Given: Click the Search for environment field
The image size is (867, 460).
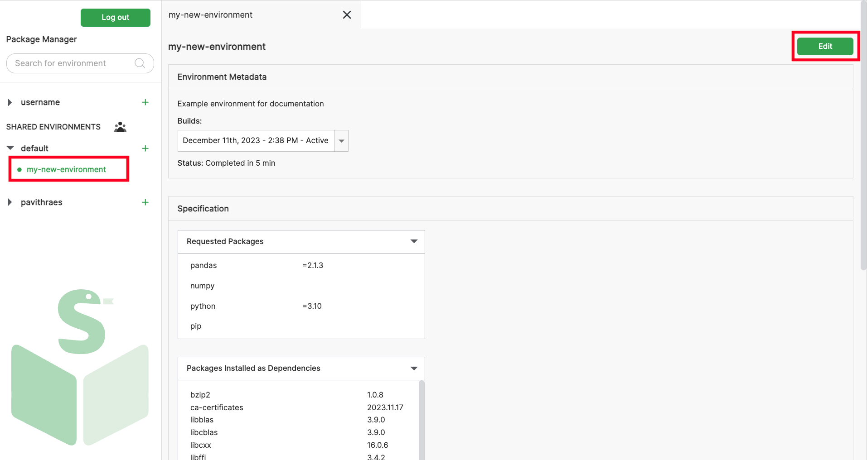Looking at the screenshot, I should 73,63.
